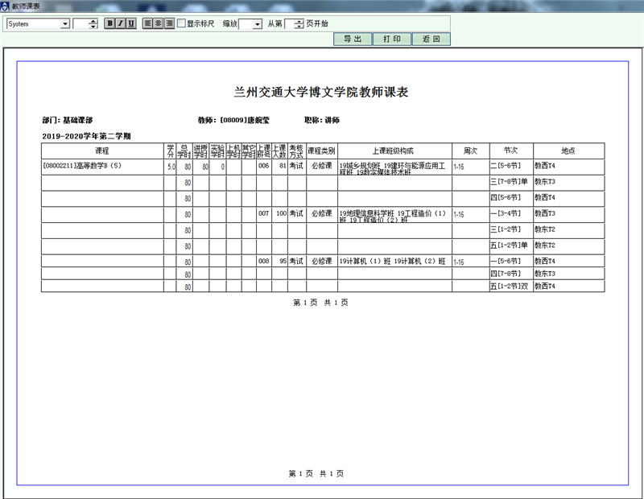Align text right
The height and width of the screenshot is (499, 644).
(x=169, y=23)
